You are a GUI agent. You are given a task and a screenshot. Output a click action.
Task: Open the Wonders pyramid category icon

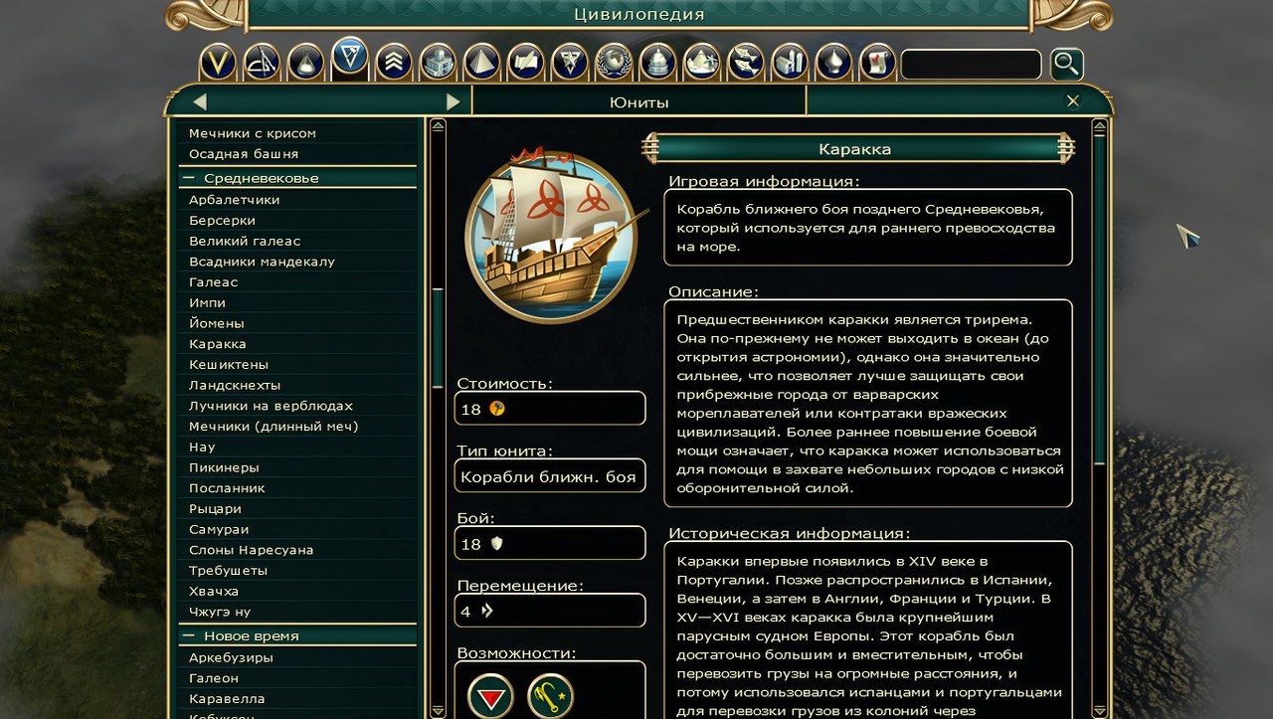(x=481, y=62)
